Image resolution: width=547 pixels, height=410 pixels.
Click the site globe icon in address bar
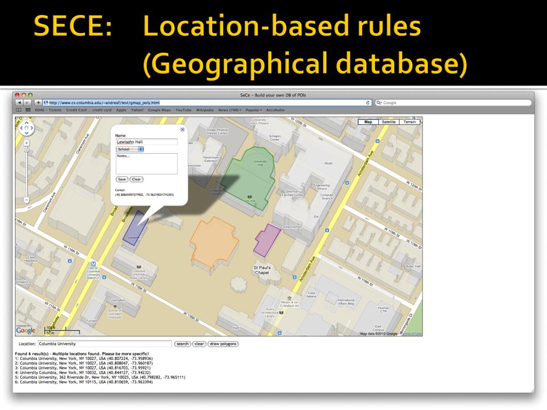coord(46,103)
